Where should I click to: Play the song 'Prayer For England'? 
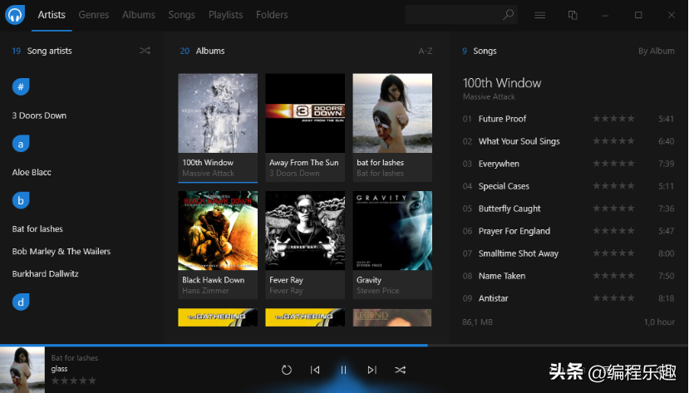[514, 230]
